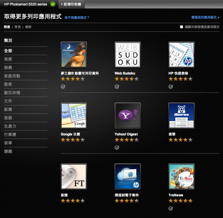
Task: Open the Google 日曆 app icon
Action: tap(74, 115)
